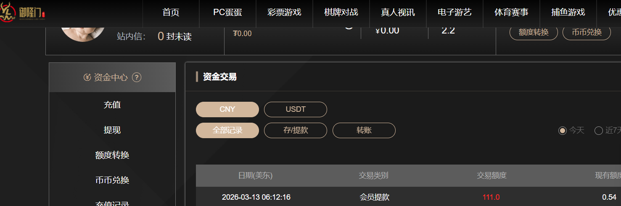
Task: Open the PC蛋蛋 navigation menu
Action: click(x=227, y=13)
